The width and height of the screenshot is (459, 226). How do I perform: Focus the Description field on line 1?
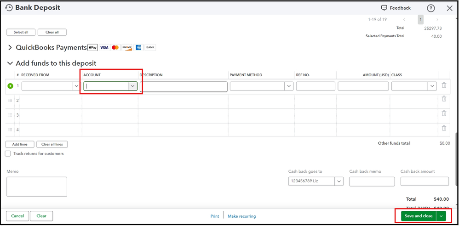184,87
